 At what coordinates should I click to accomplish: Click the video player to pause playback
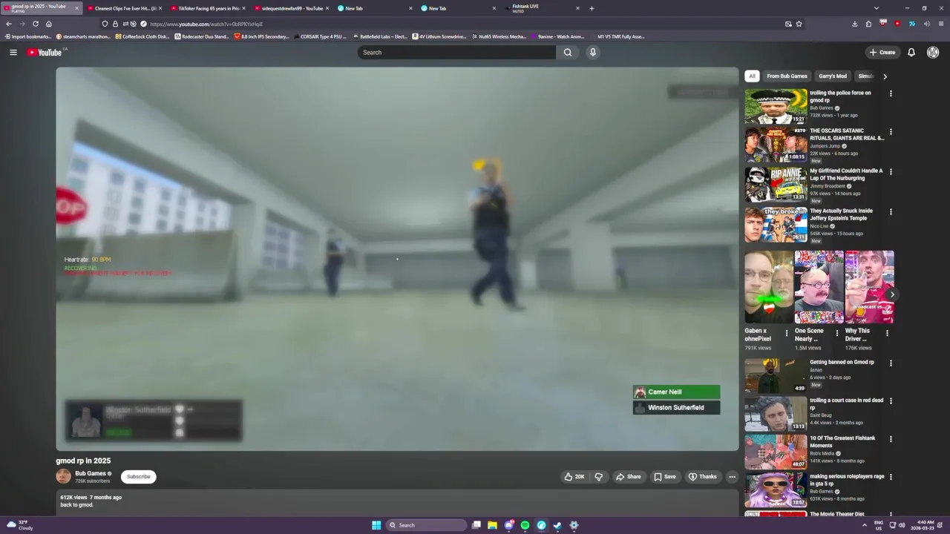(x=397, y=259)
